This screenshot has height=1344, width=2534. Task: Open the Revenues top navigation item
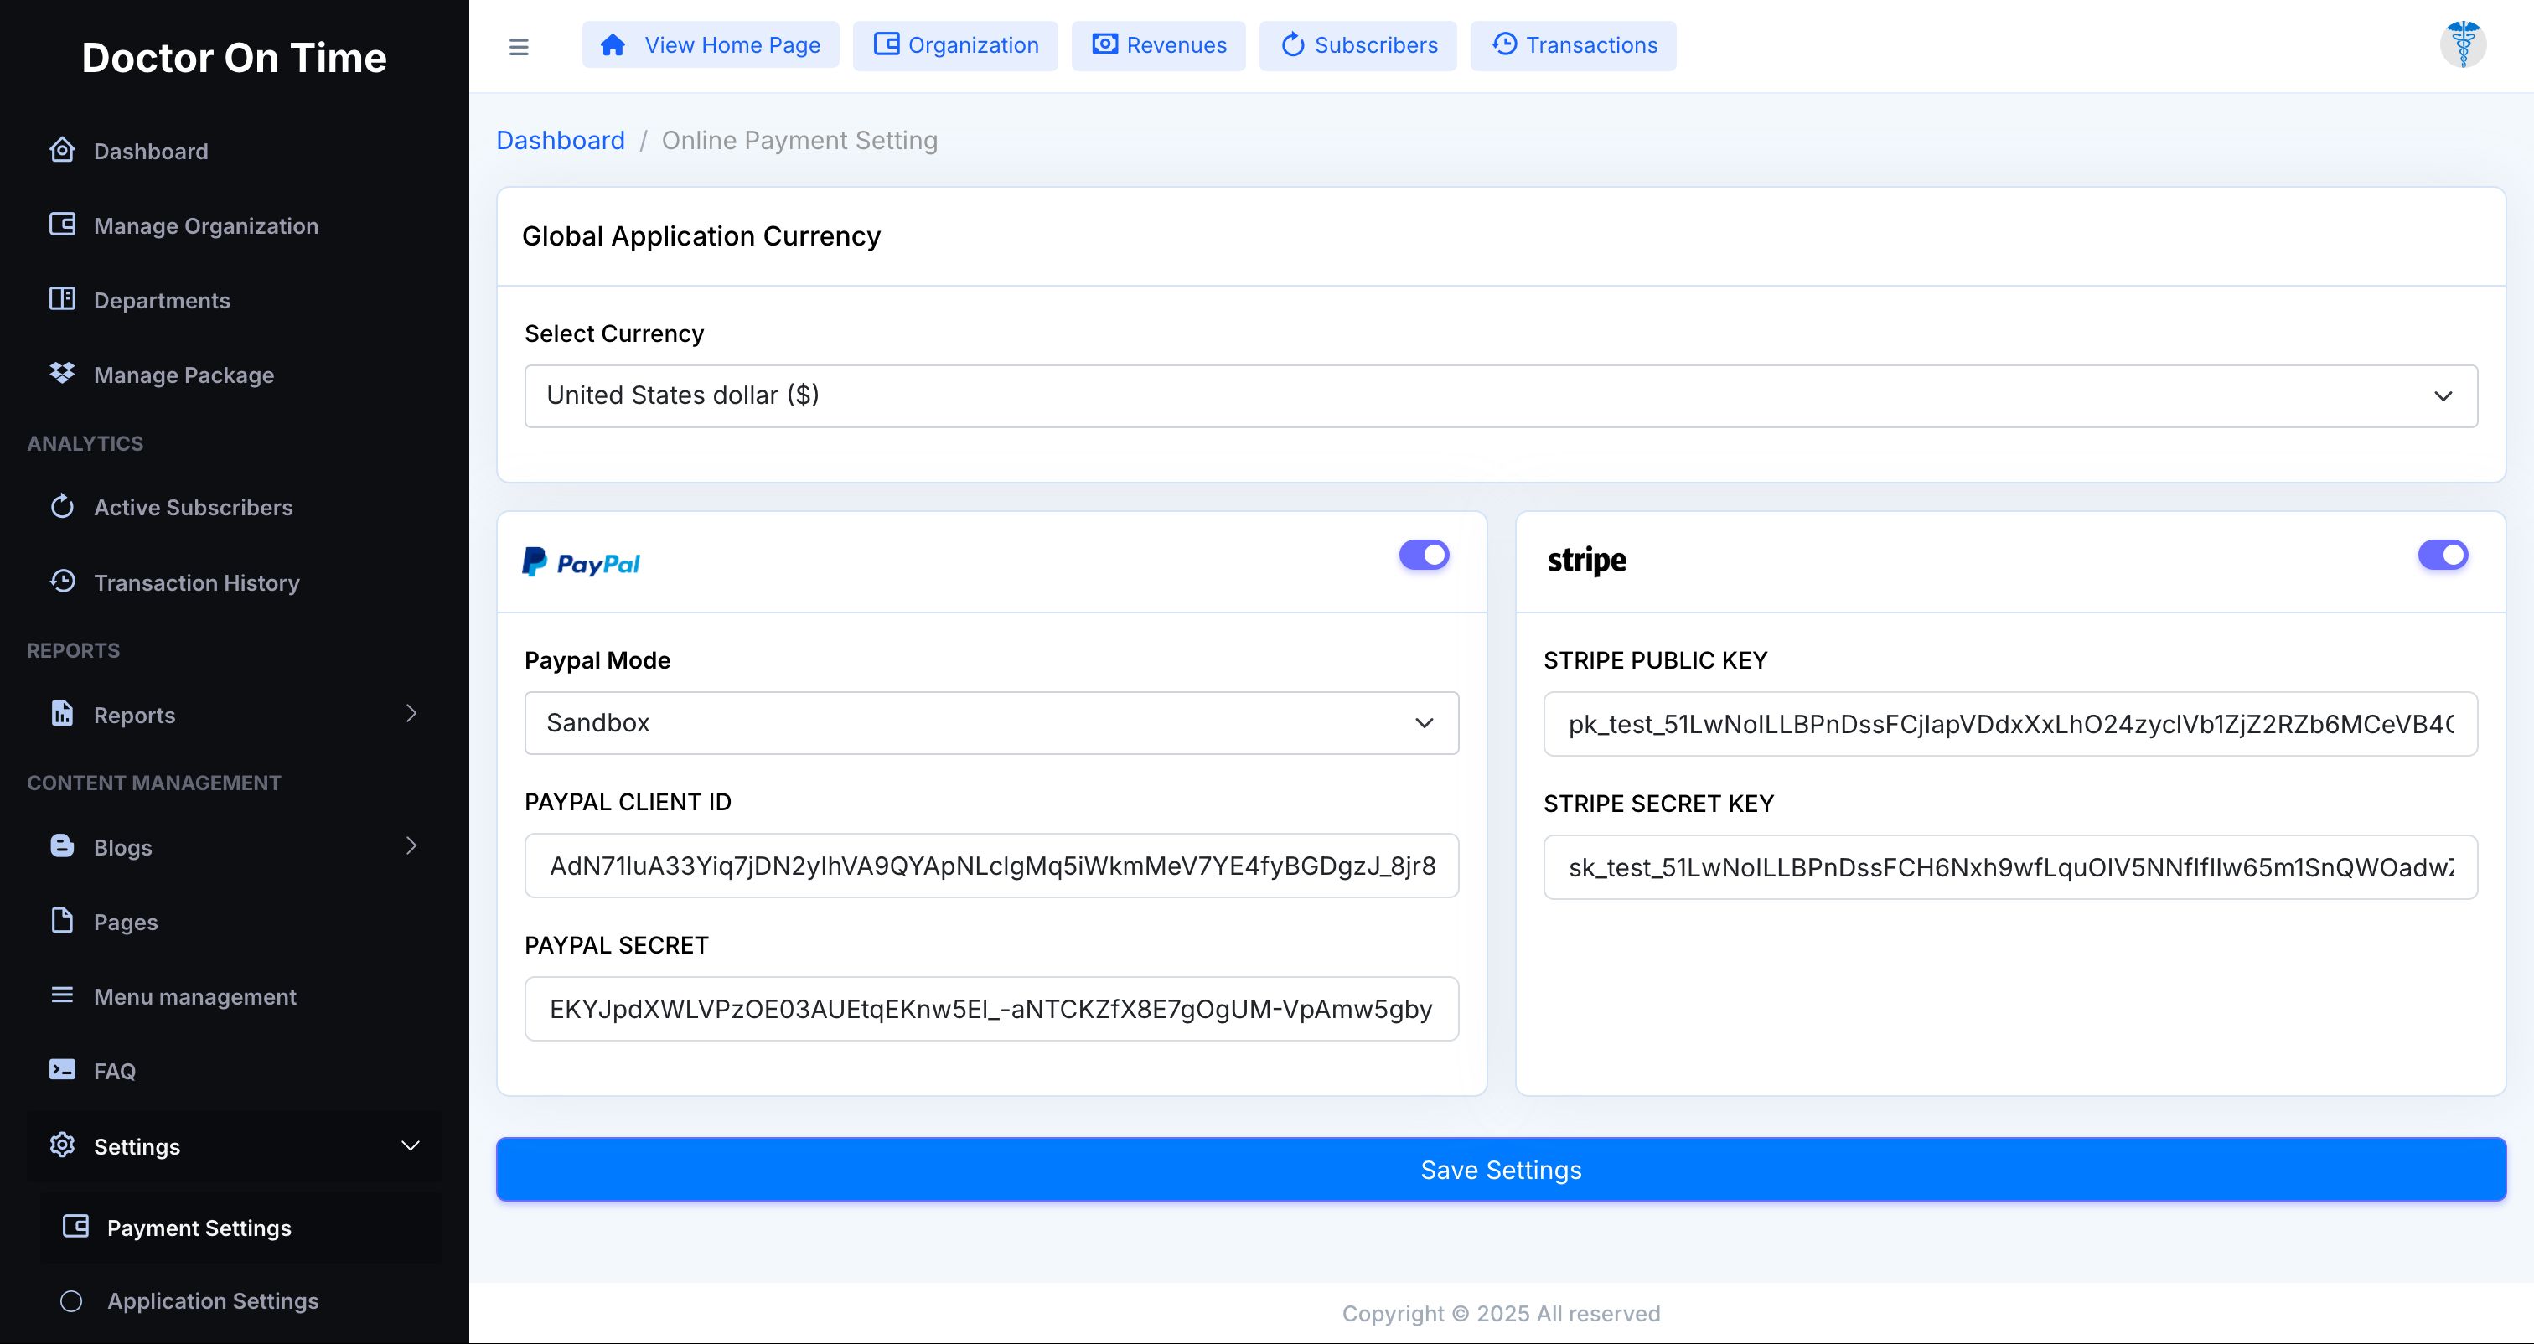point(1158,45)
